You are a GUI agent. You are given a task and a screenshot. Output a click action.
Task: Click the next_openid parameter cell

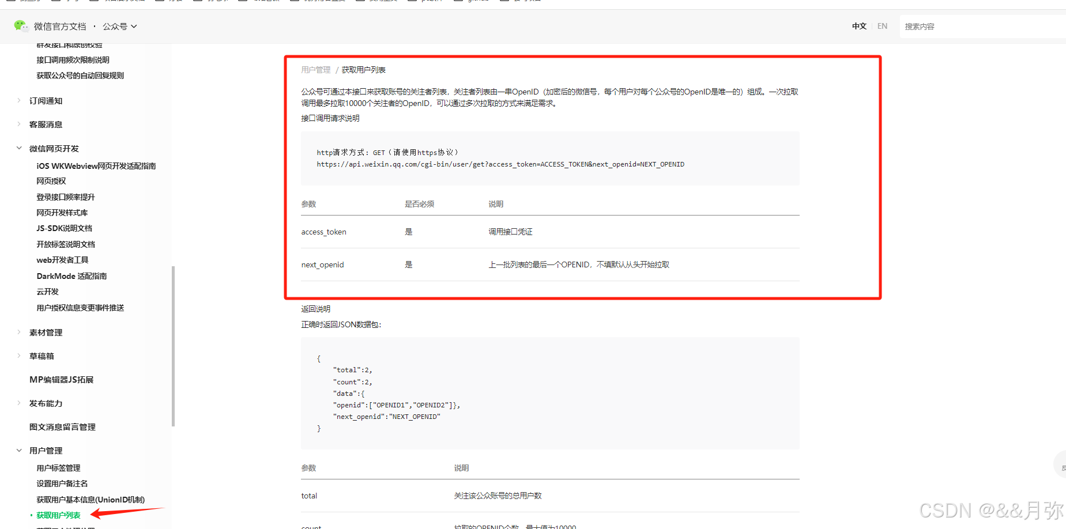(322, 264)
